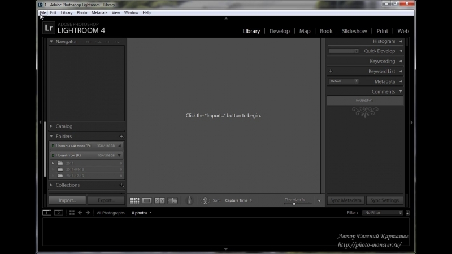Viewport: 452px width, 254px height.
Task: Click left panel vertical scrollbar
Action: point(45,149)
